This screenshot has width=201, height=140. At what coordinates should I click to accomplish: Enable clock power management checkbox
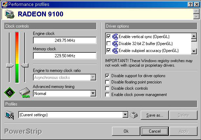tap(107, 95)
